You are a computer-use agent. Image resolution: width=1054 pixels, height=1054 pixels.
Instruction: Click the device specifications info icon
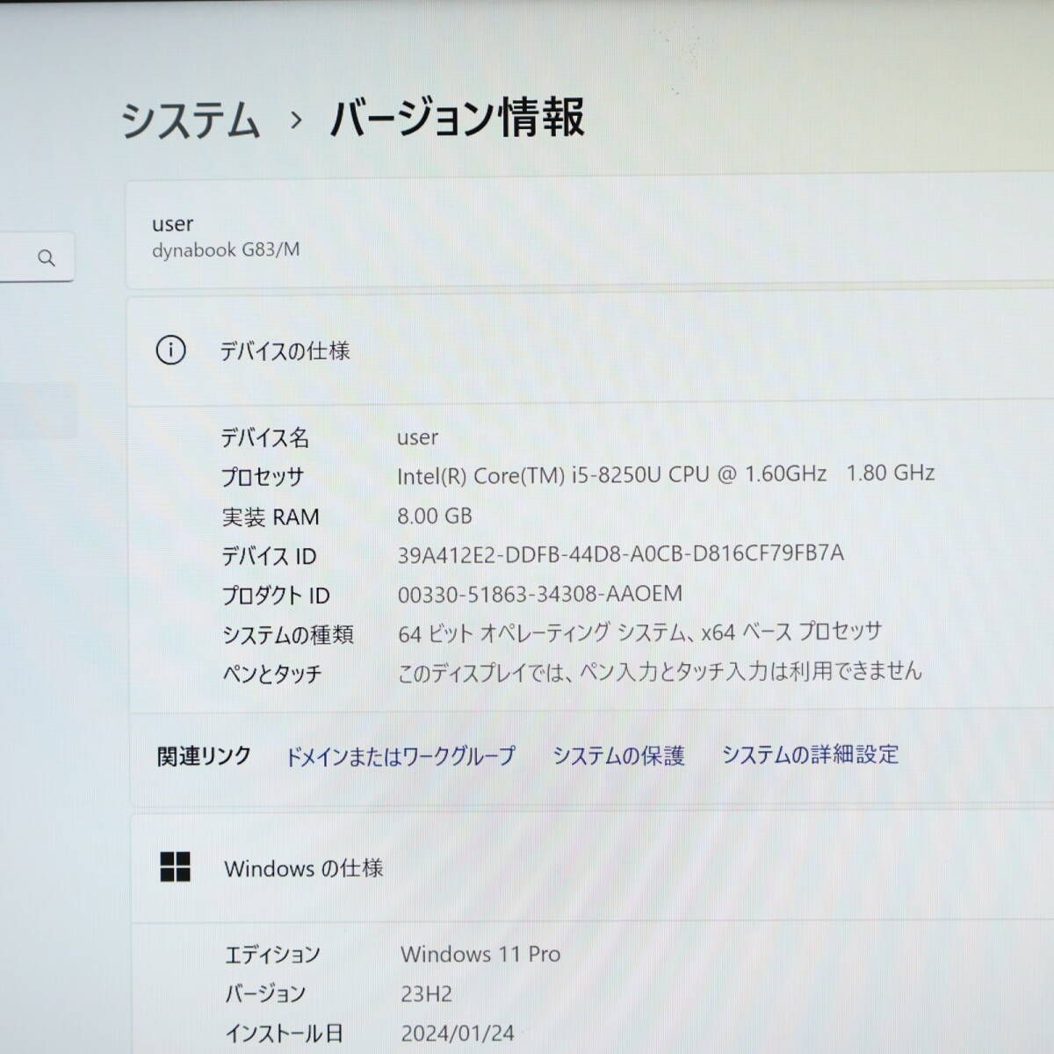[170, 350]
